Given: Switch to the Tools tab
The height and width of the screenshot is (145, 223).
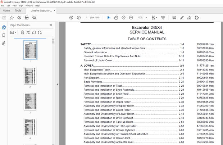Looking at the screenshot, I should [x=18, y=10].
